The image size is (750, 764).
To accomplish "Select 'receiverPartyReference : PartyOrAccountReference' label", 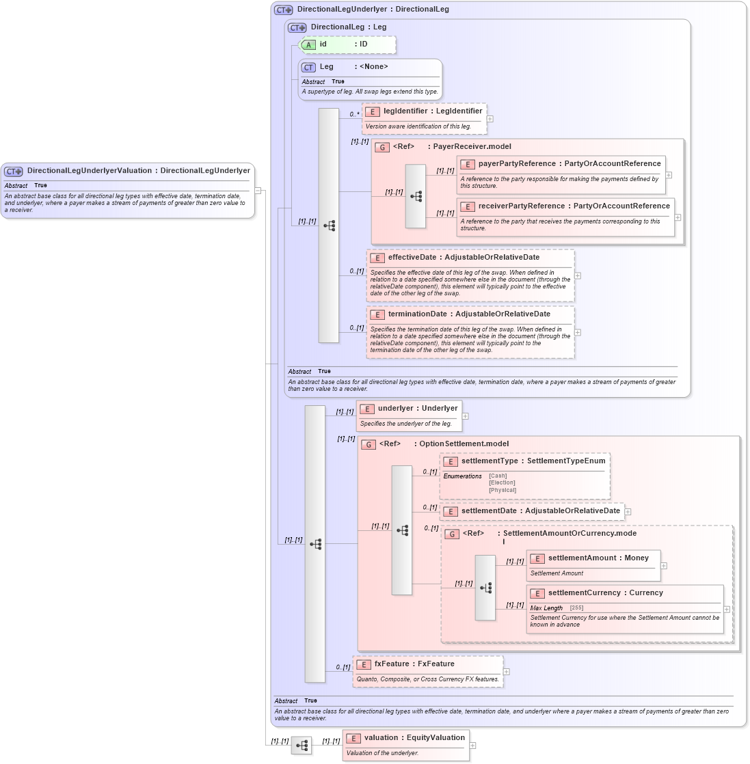I will coord(574,206).
